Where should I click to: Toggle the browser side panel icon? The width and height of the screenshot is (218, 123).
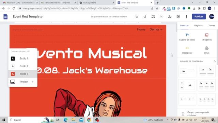204,8
